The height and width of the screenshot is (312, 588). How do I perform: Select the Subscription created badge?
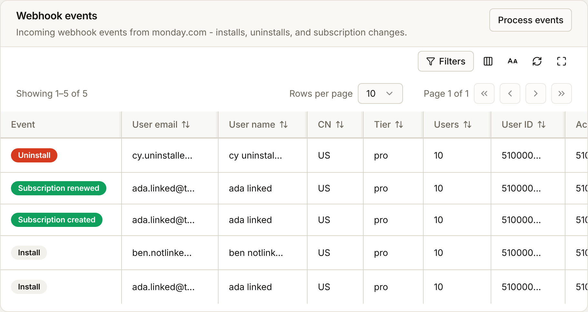[57, 220]
